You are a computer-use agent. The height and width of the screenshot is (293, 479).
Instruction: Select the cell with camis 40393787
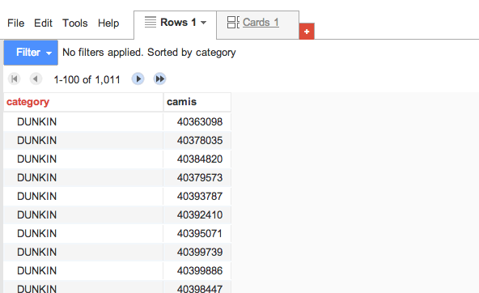[x=197, y=196]
